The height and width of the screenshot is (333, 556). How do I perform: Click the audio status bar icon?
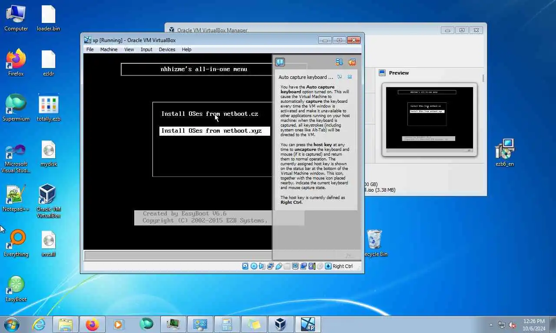262,266
